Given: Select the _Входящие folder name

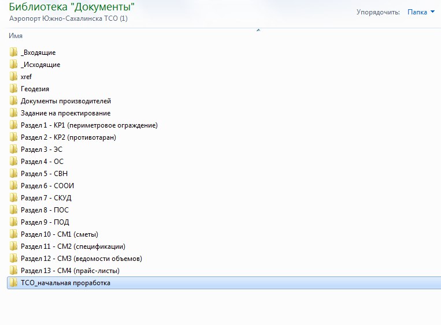Looking at the screenshot, I should coord(38,53).
